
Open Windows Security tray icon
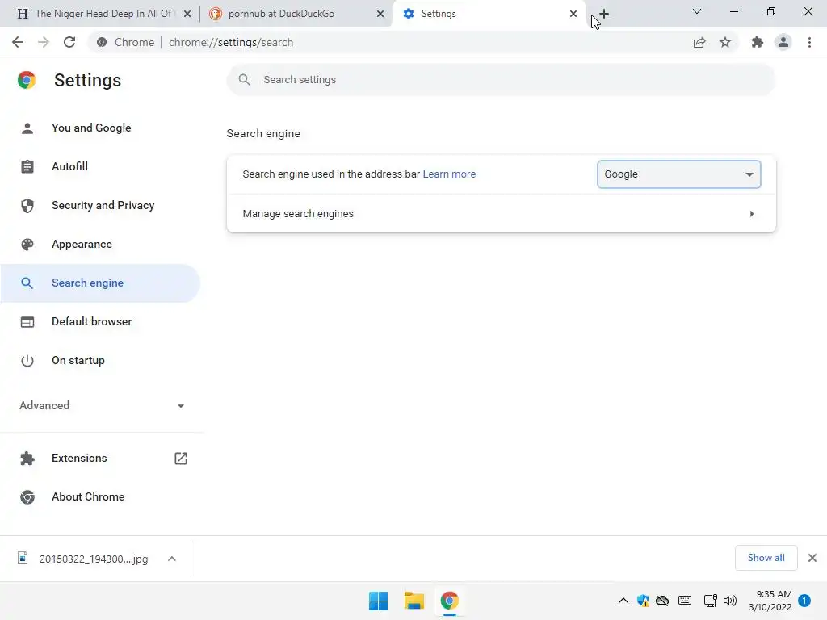point(642,601)
